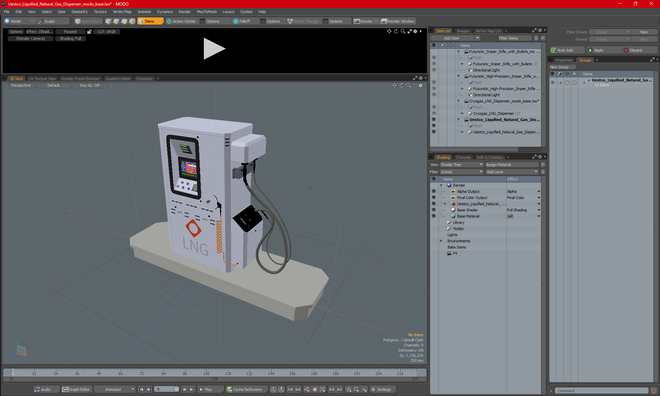Viewport: 660px width, 396px height.
Task: Open Animated keying mode dropdown
Action: pos(115,389)
